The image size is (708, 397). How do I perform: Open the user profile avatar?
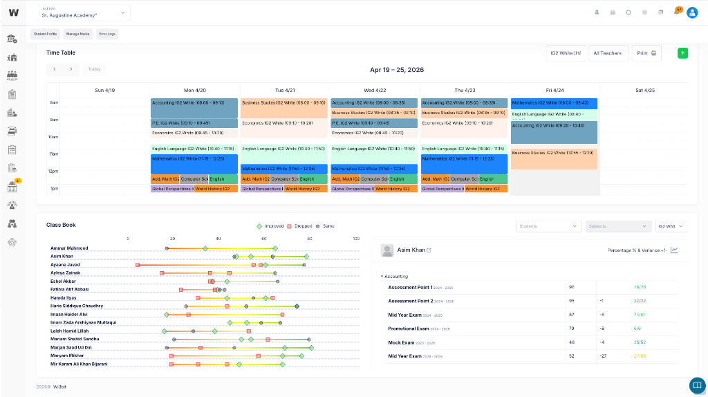pos(692,12)
